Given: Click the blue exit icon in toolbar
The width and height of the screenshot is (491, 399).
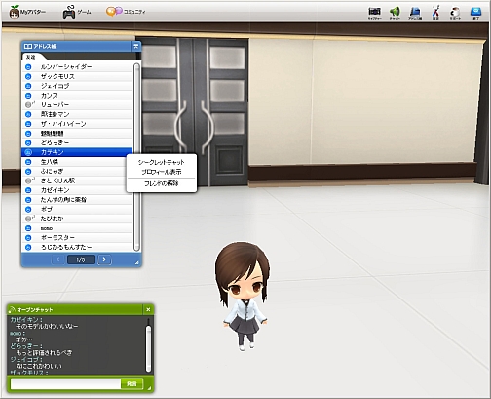Looking at the screenshot, I should [x=475, y=13].
